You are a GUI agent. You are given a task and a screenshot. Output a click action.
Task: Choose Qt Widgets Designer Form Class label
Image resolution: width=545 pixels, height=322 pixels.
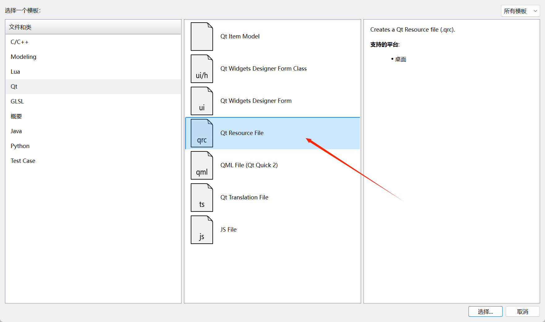pos(264,69)
